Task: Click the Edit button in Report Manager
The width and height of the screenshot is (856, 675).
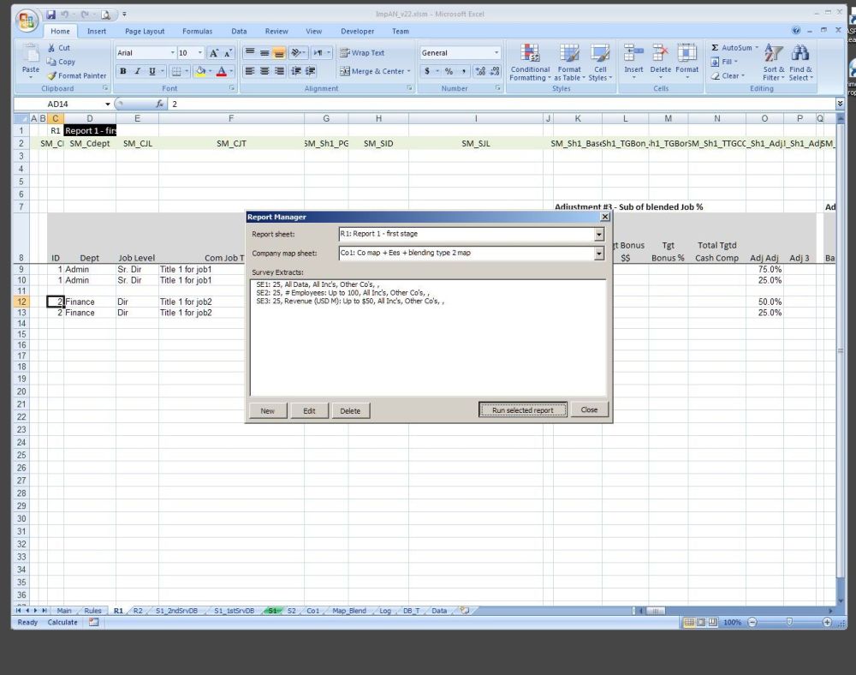Action: coord(309,410)
